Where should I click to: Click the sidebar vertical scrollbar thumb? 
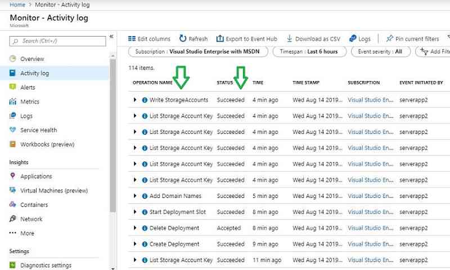113,135
